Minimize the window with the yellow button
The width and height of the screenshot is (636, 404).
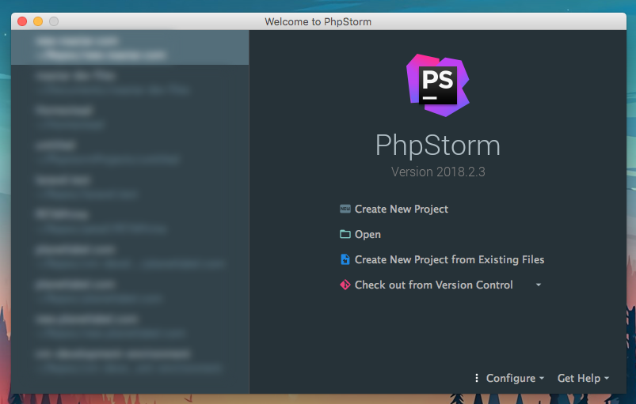(38, 21)
